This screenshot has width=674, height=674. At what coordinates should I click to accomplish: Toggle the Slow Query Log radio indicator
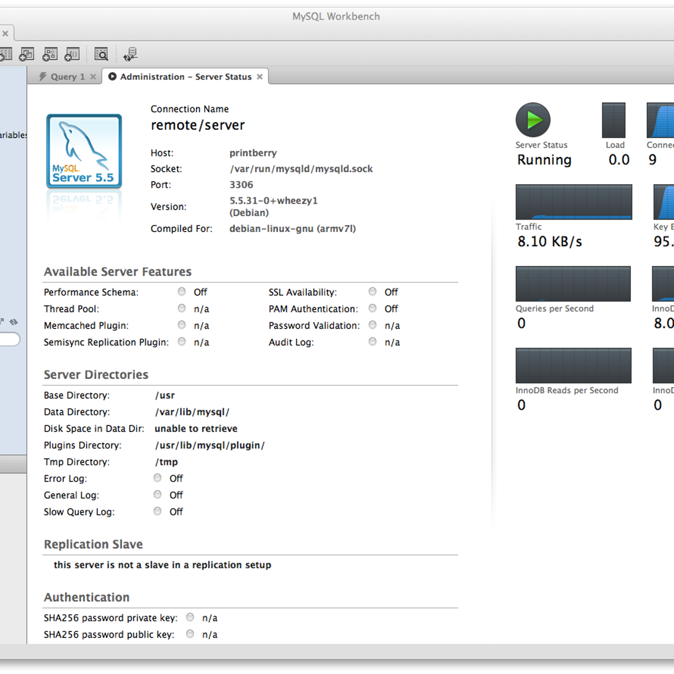[x=157, y=511]
